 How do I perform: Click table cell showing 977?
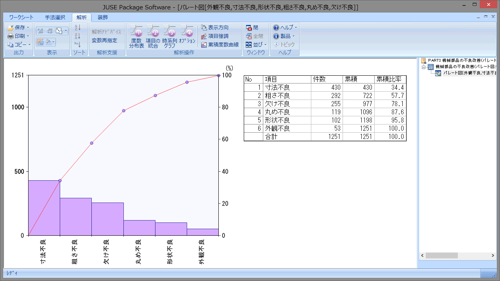pos(359,104)
